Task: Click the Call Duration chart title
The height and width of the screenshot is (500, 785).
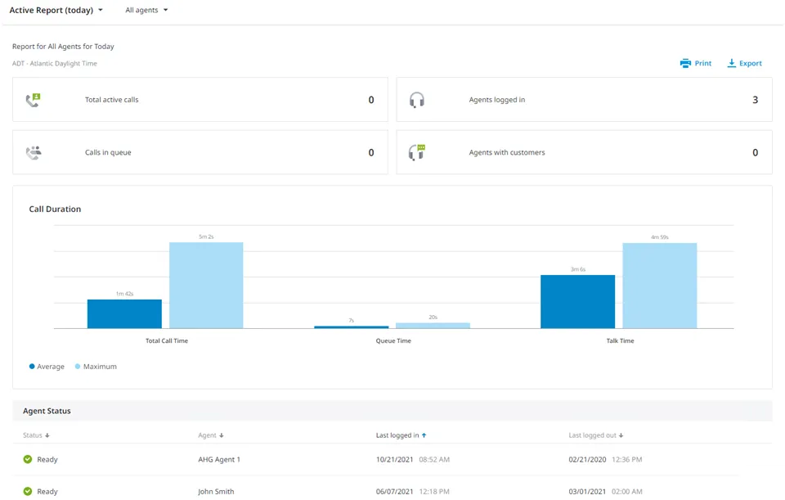Action: click(55, 209)
